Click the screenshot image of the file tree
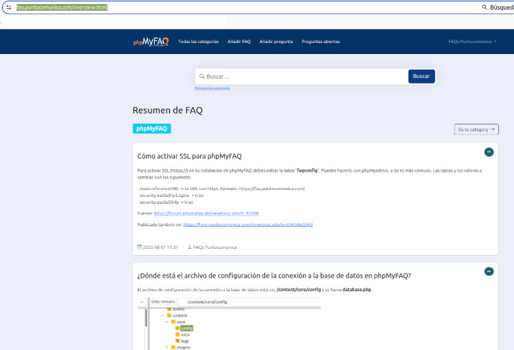Screen dimensions: 514x350 [x=229, y=323]
